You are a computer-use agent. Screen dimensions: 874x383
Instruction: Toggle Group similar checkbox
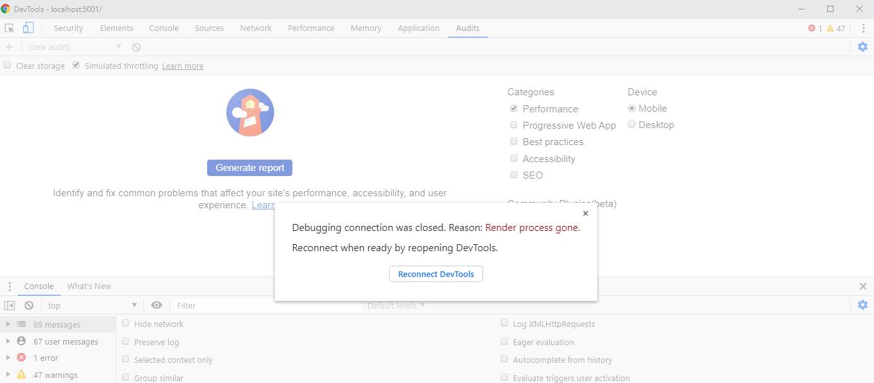pos(126,377)
